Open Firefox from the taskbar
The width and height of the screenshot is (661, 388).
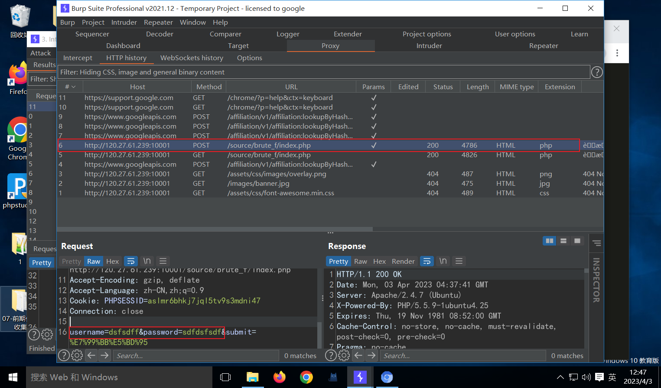click(x=280, y=377)
